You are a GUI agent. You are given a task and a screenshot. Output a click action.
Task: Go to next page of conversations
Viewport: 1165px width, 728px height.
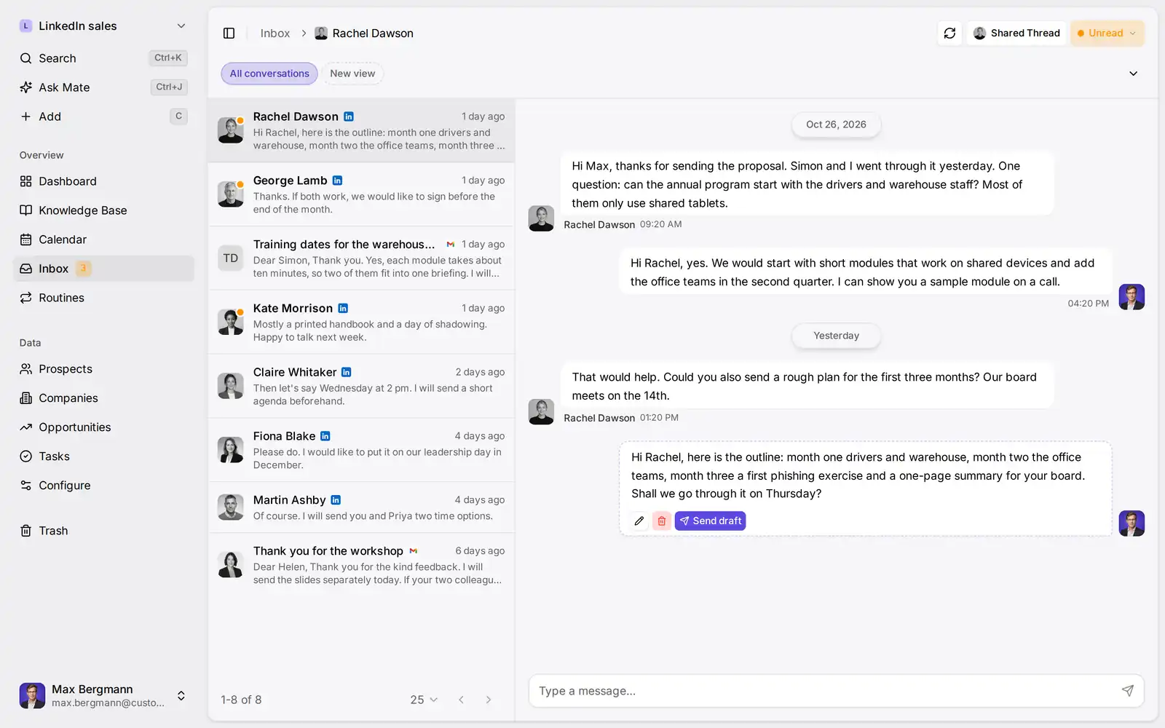[x=489, y=700]
